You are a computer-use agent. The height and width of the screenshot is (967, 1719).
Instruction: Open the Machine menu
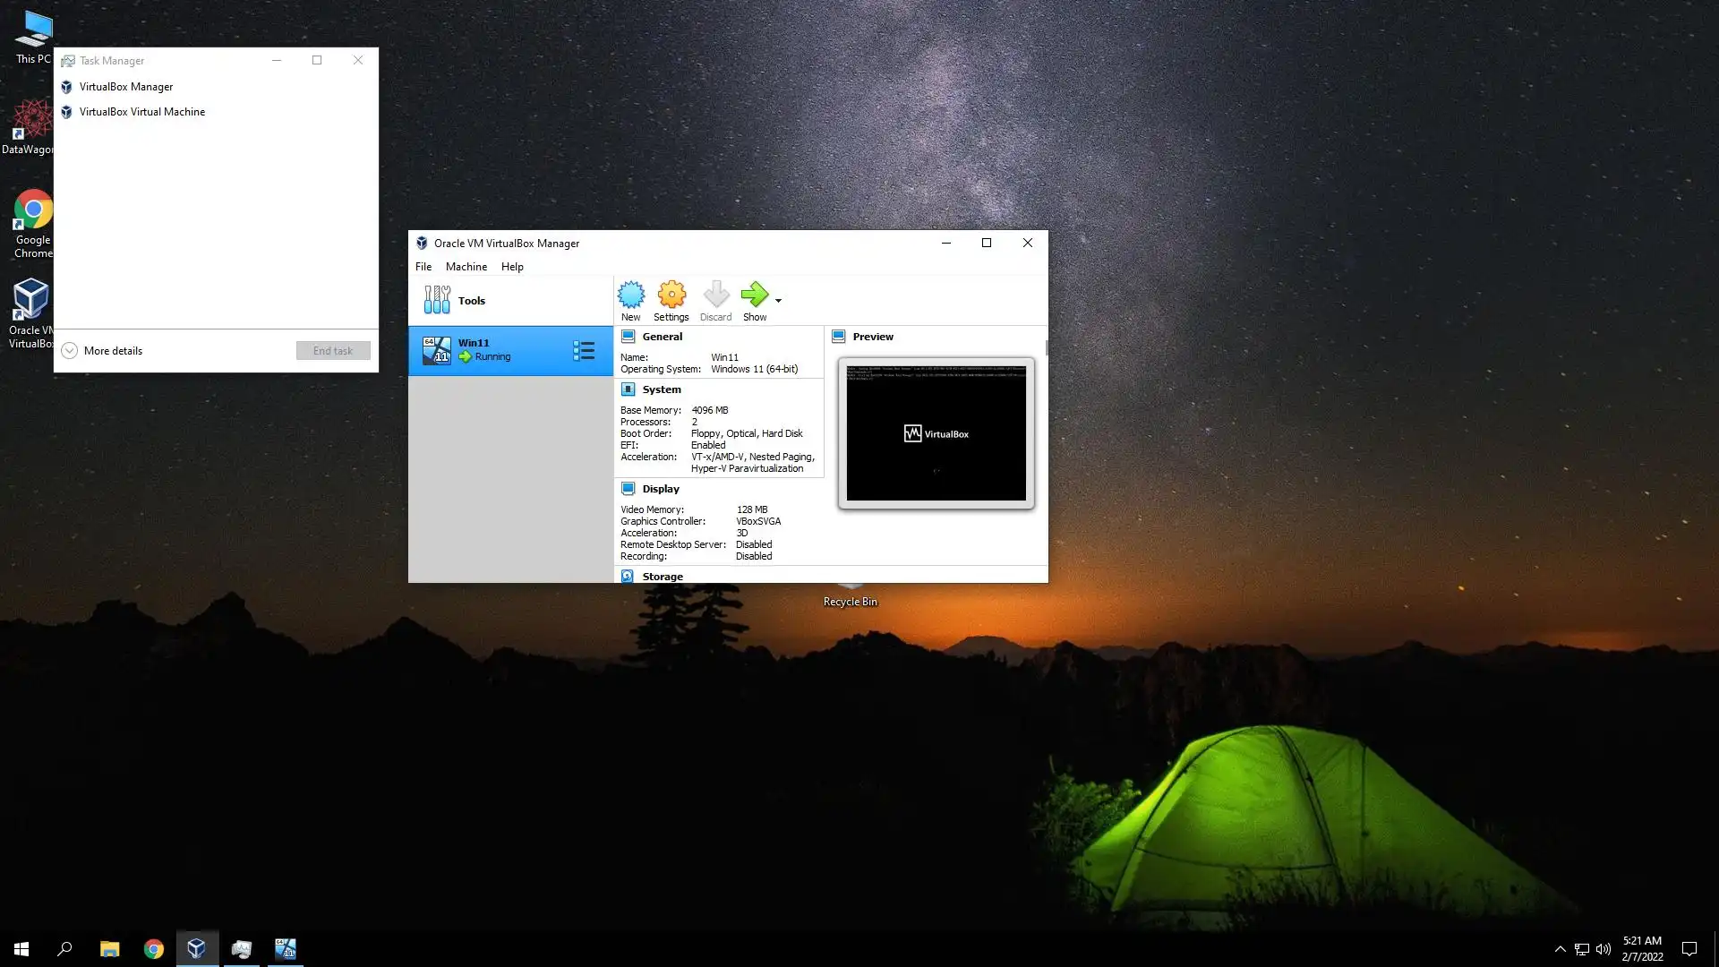[466, 267]
